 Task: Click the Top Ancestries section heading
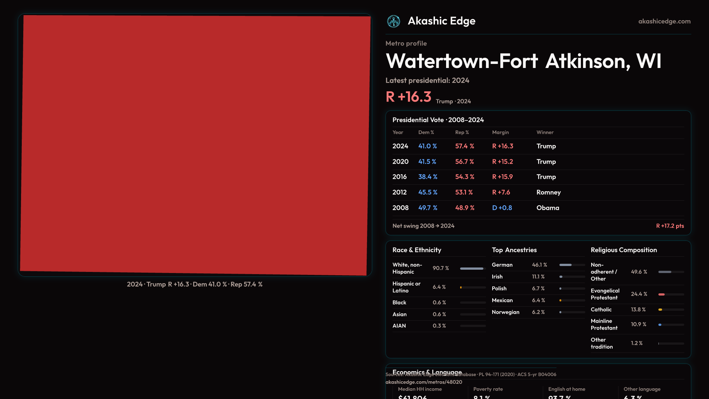click(514, 250)
